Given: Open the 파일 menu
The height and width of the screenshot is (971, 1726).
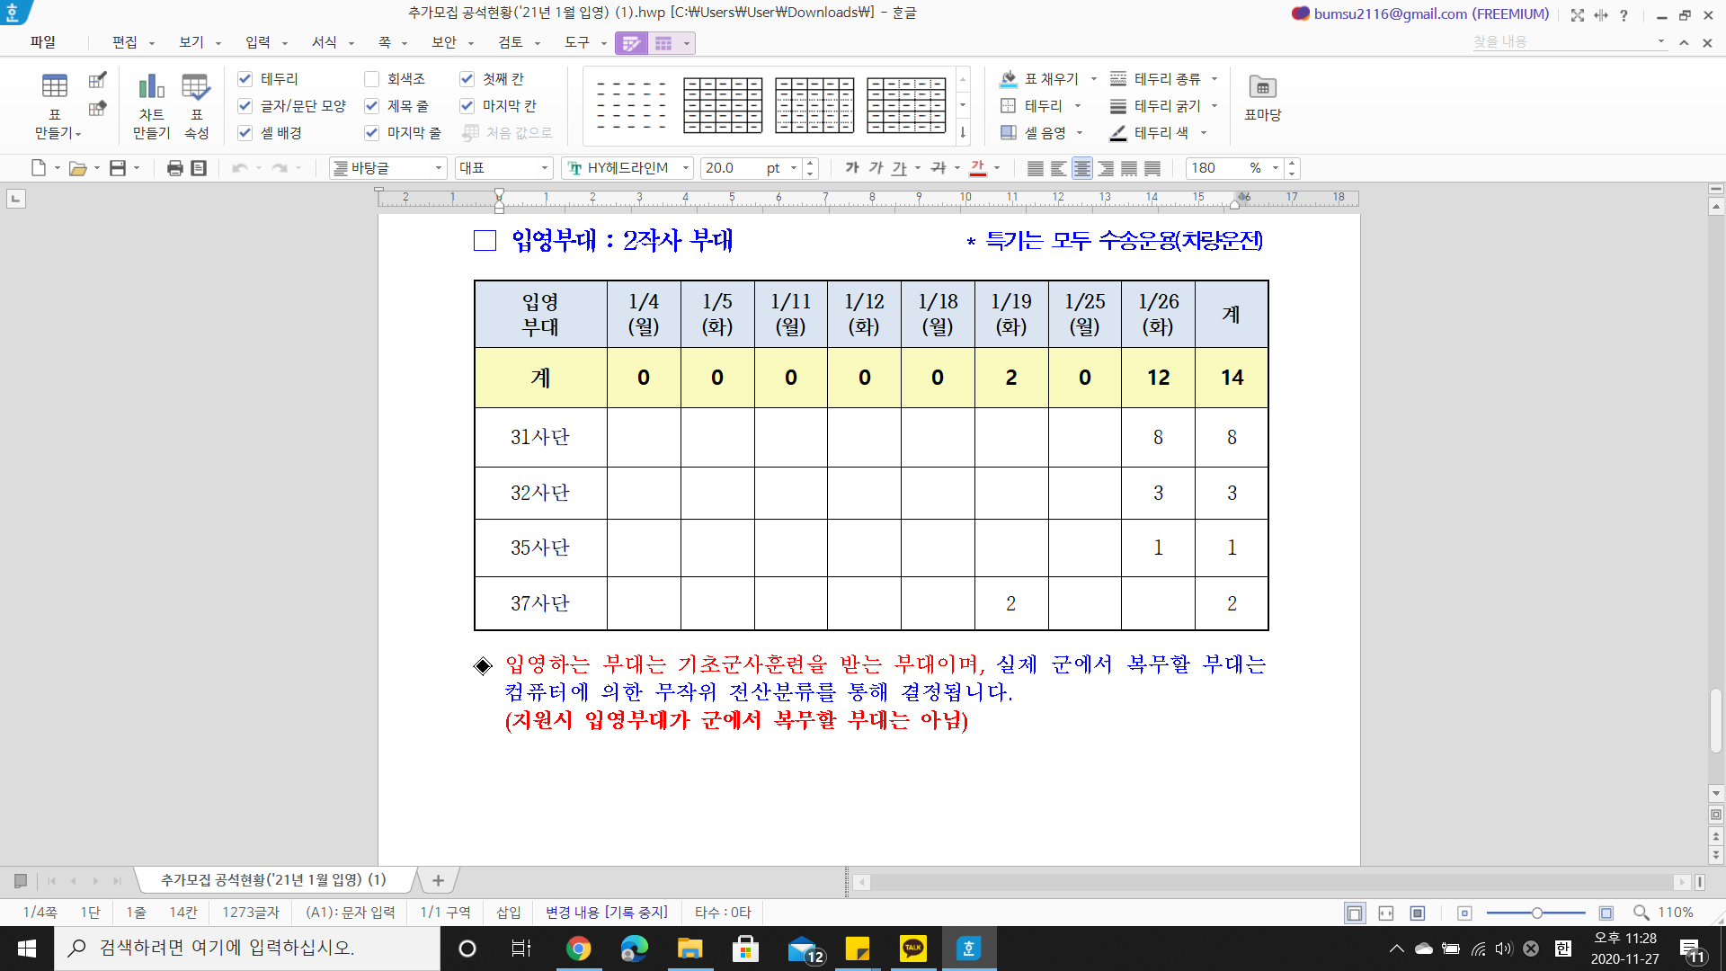Looking at the screenshot, I should point(42,42).
